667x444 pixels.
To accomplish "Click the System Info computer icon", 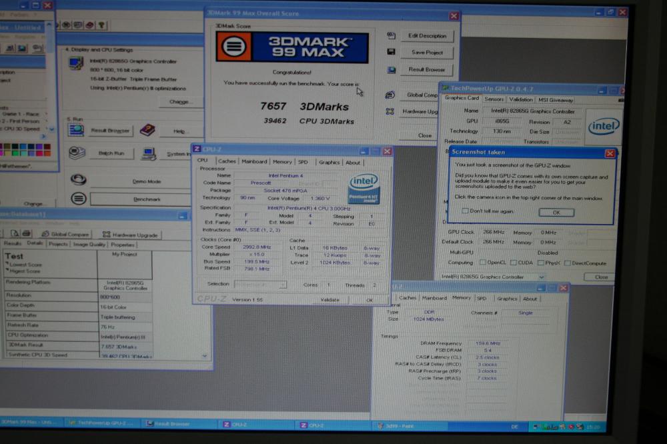I will [149, 153].
